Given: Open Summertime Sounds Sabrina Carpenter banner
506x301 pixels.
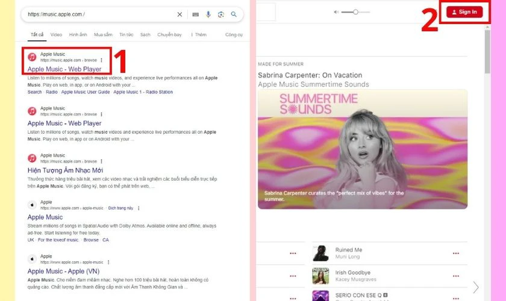Looking at the screenshot, I should tap(363, 149).
